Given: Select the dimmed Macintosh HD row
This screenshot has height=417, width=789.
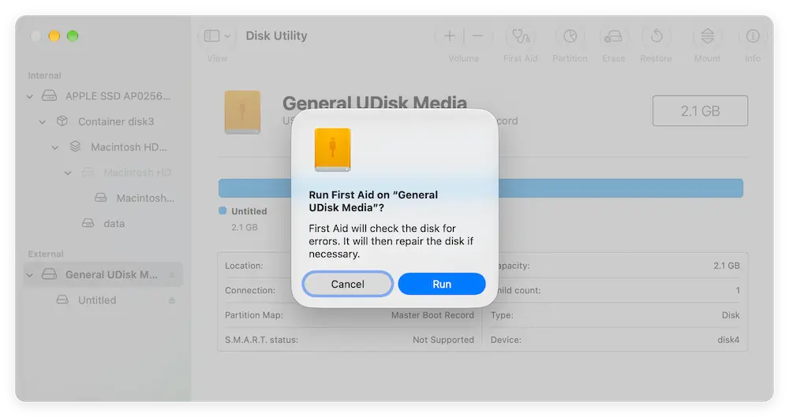Looking at the screenshot, I should coord(136,173).
